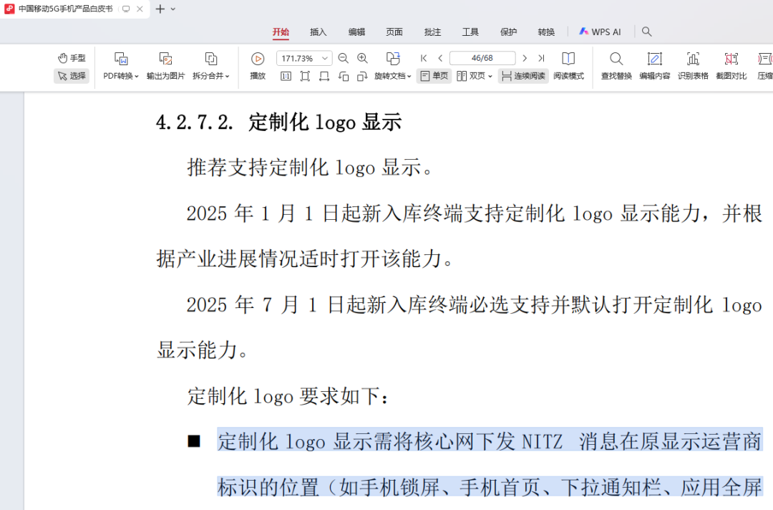This screenshot has height=510, width=773.
Task: Open the 编辑 ribbon tab
Action: [356, 32]
